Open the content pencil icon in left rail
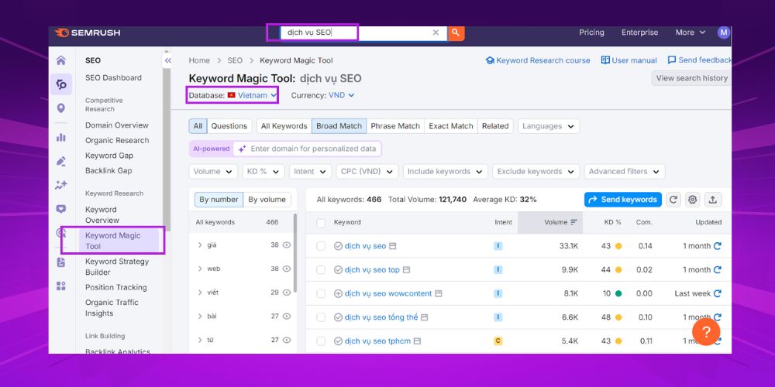This screenshot has width=775, height=387. click(60, 162)
